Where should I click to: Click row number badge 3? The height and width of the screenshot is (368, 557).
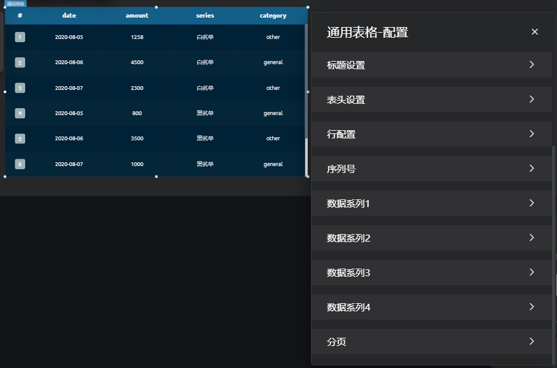[x=20, y=87]
